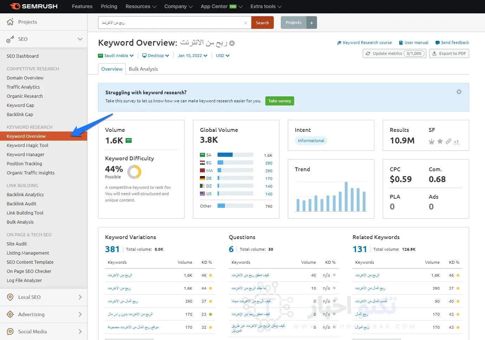Click the SEO key icon in sidebar
Image resolution: width=485 pixels, height=340 pixels.
pos(10,39)
